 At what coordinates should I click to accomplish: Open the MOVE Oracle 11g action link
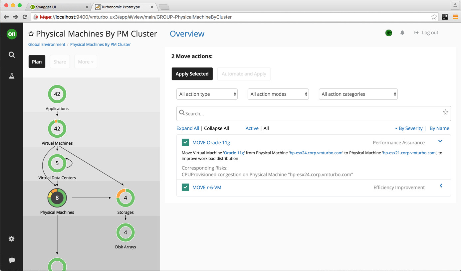click(211, 142)
